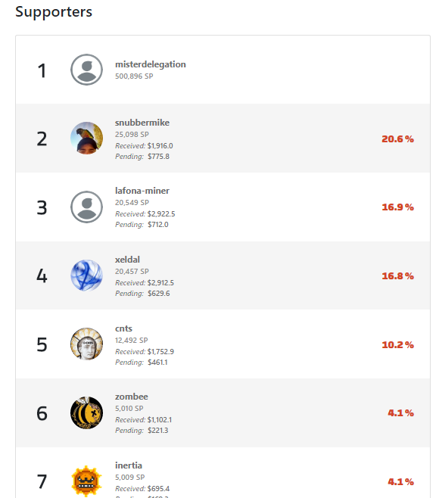
Task: Open the misterdelegation profile link
Action: (151, 64)
